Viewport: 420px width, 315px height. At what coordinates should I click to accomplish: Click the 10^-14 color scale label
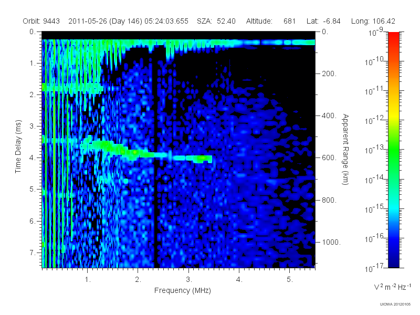click(x=375, y=179)
